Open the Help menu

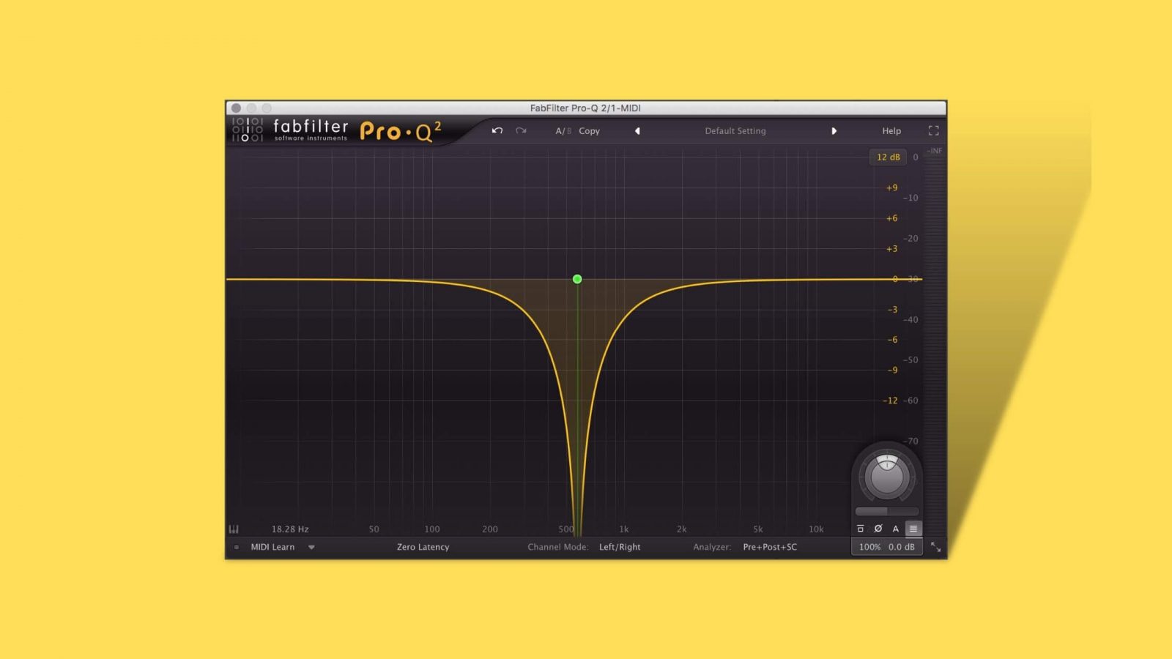891,131
